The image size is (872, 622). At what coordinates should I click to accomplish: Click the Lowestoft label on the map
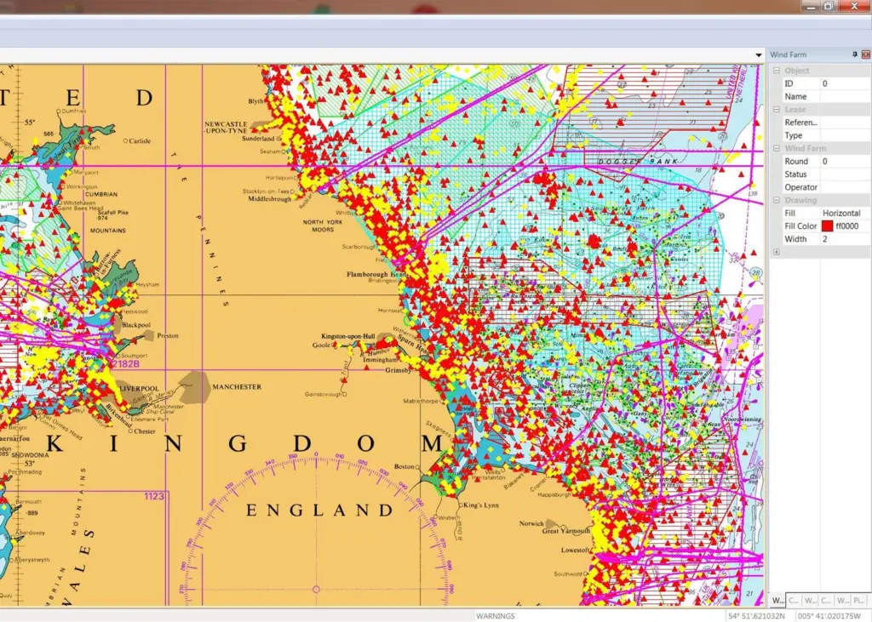pyautogui.click(x=575, y=551)
